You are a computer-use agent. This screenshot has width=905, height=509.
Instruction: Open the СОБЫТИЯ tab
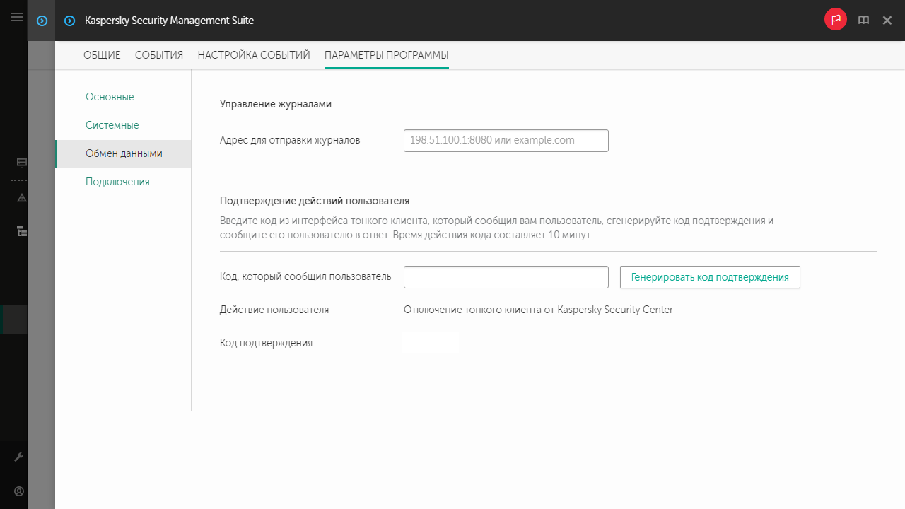tap(159, 55)
